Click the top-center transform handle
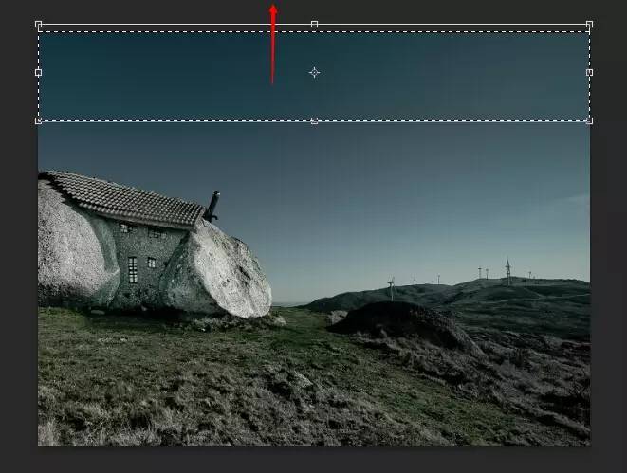 (314, 24)
